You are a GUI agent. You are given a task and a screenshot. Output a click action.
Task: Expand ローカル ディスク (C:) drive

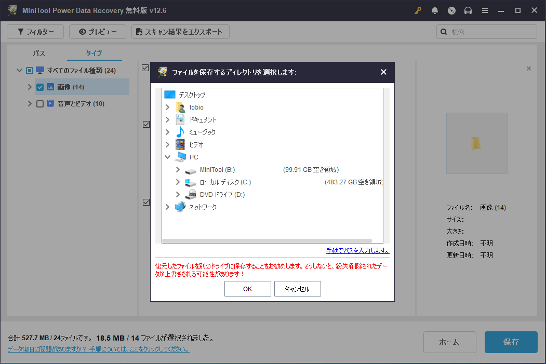178,182
